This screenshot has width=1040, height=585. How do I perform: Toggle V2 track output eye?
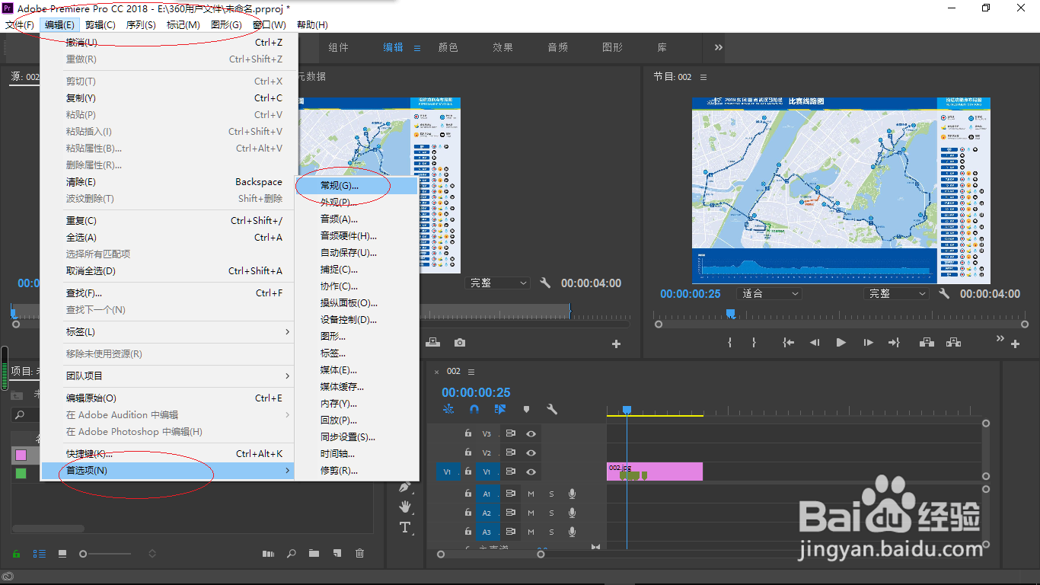click(531, 452)
